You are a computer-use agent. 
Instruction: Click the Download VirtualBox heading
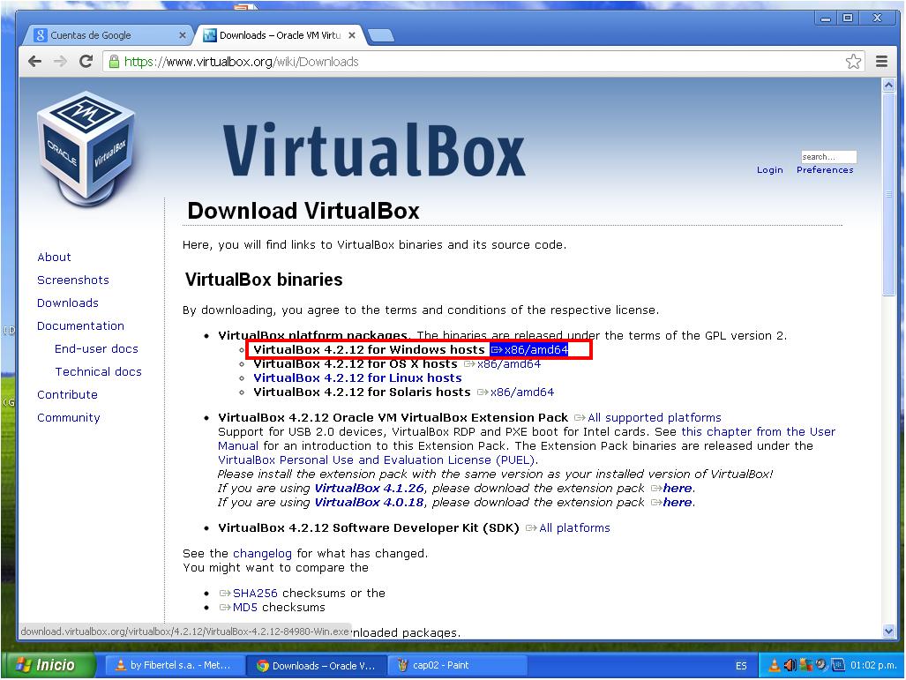303,211
